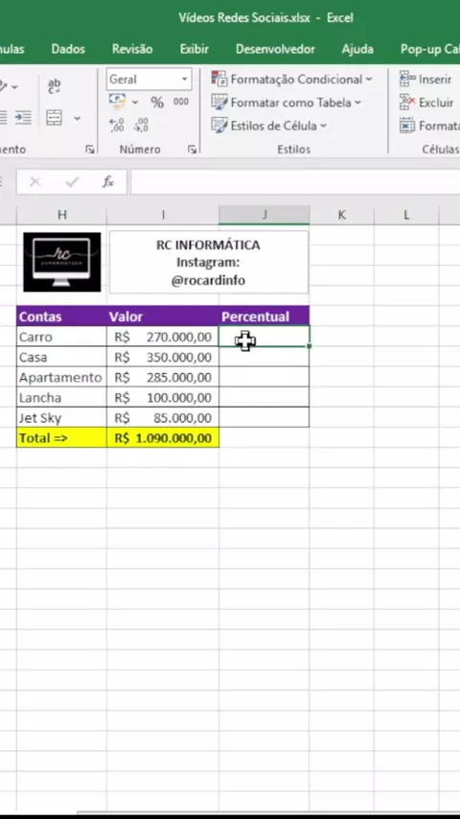Expand Formatar como Tabela options
This screenshot has width=460, height=819.
[x=287, y=103]
